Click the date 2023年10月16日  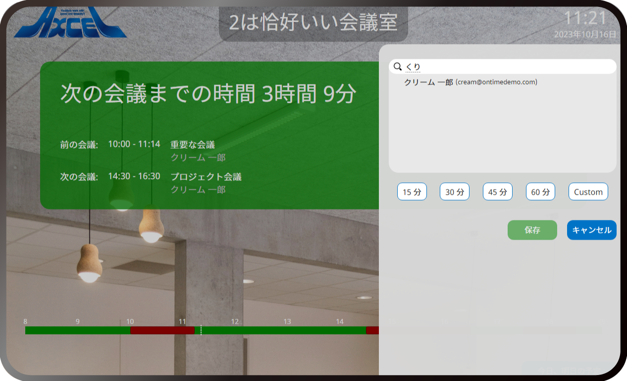tap(585, 35)
